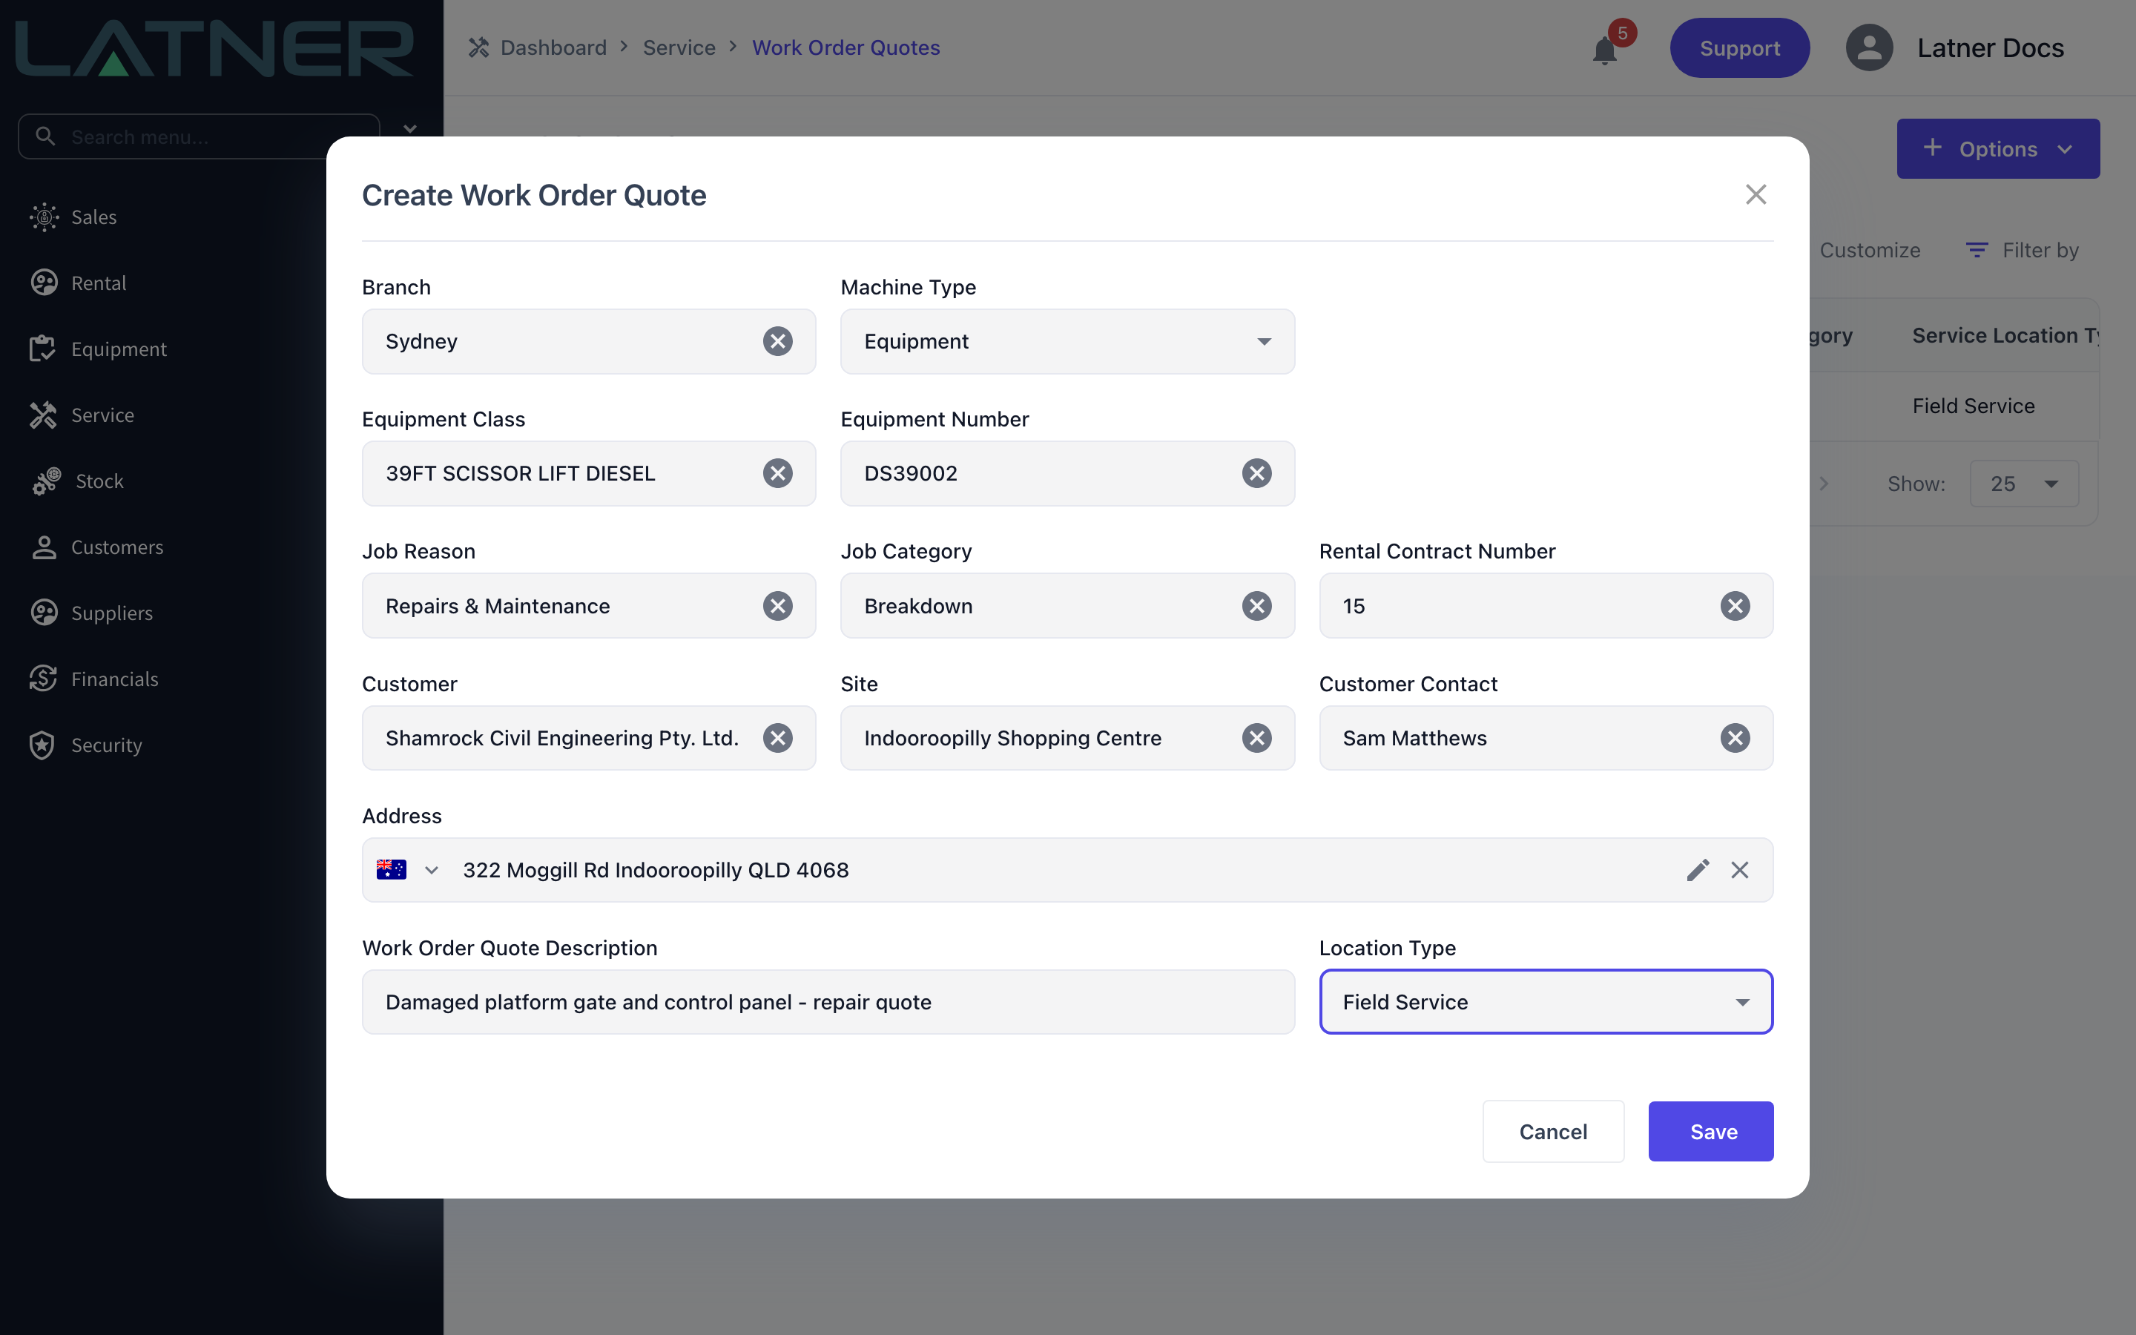
Task: Open Customers from sidebar
Action: pyautogui.click(x=96, y=547)
